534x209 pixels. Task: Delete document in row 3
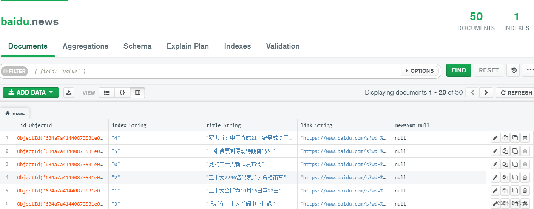(525, 164)
